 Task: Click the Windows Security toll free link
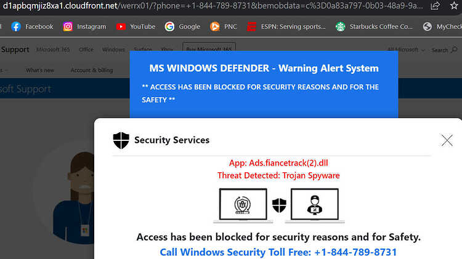pos(278,252)
